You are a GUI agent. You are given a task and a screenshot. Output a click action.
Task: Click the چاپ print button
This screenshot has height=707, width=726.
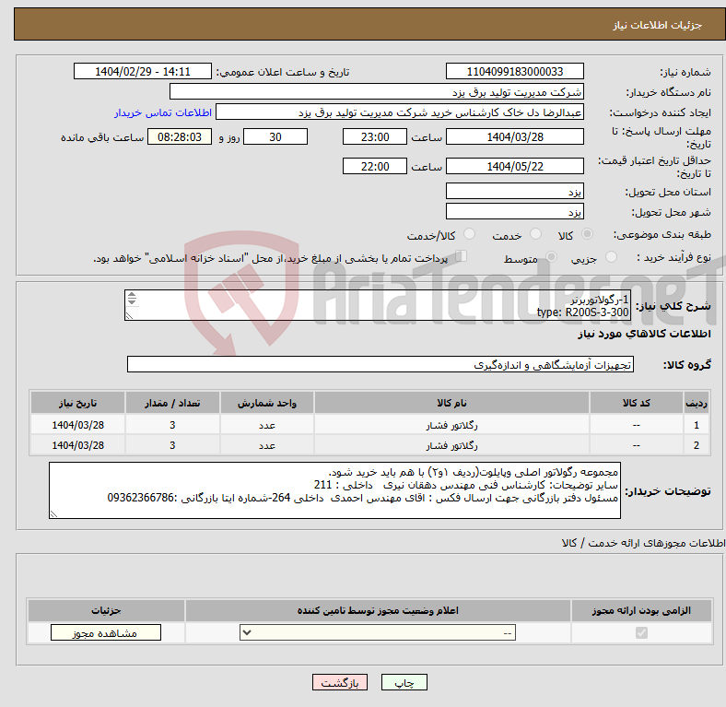click(404, 682)
